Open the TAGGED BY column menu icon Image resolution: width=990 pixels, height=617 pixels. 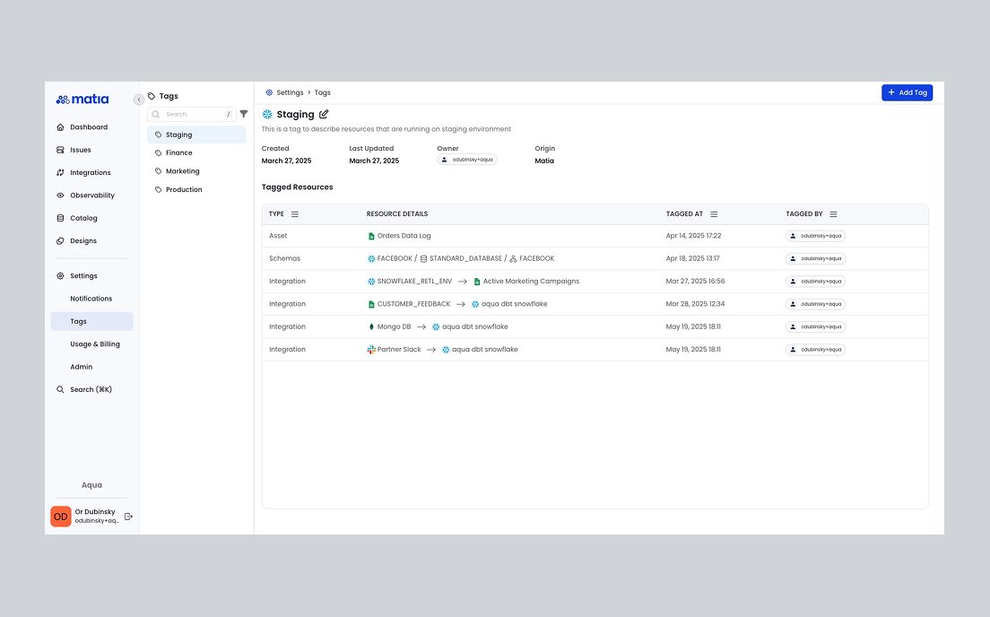coord(833,214)
